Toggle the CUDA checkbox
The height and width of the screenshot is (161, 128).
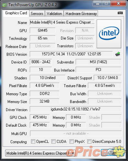click(x=53, y=141)
